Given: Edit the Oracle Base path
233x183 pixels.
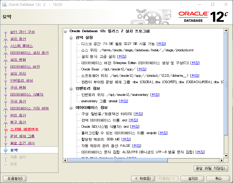Looking at the screenshot, I should pyautogui.click(x=142, y=69).
